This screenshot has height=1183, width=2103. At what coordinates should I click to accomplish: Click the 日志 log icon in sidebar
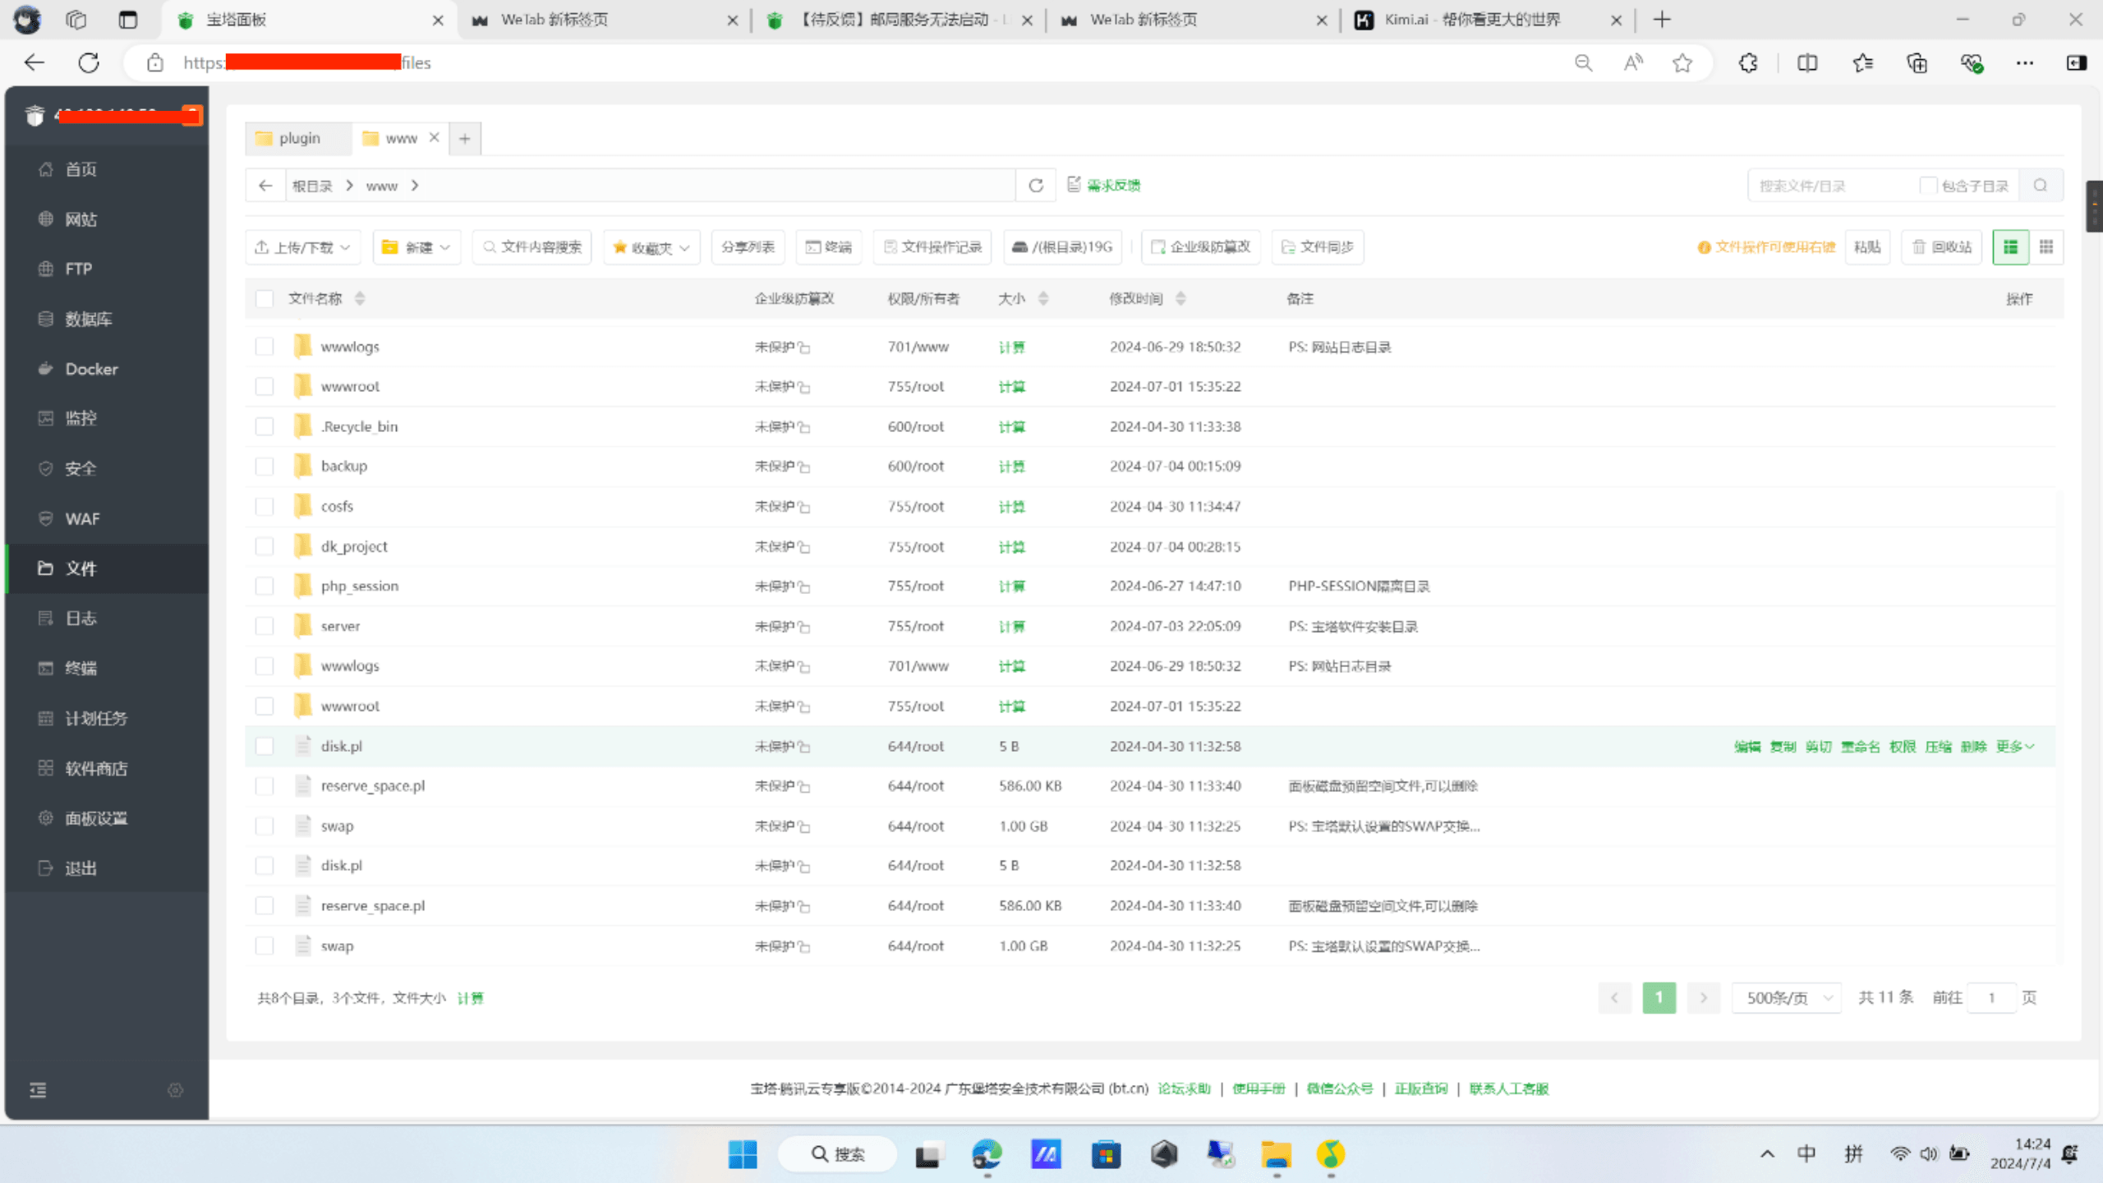(46, 618)
